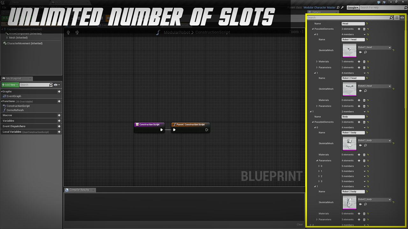Click ModularRobot in the graph breadcrumb
408x229 pixels.
177,32
